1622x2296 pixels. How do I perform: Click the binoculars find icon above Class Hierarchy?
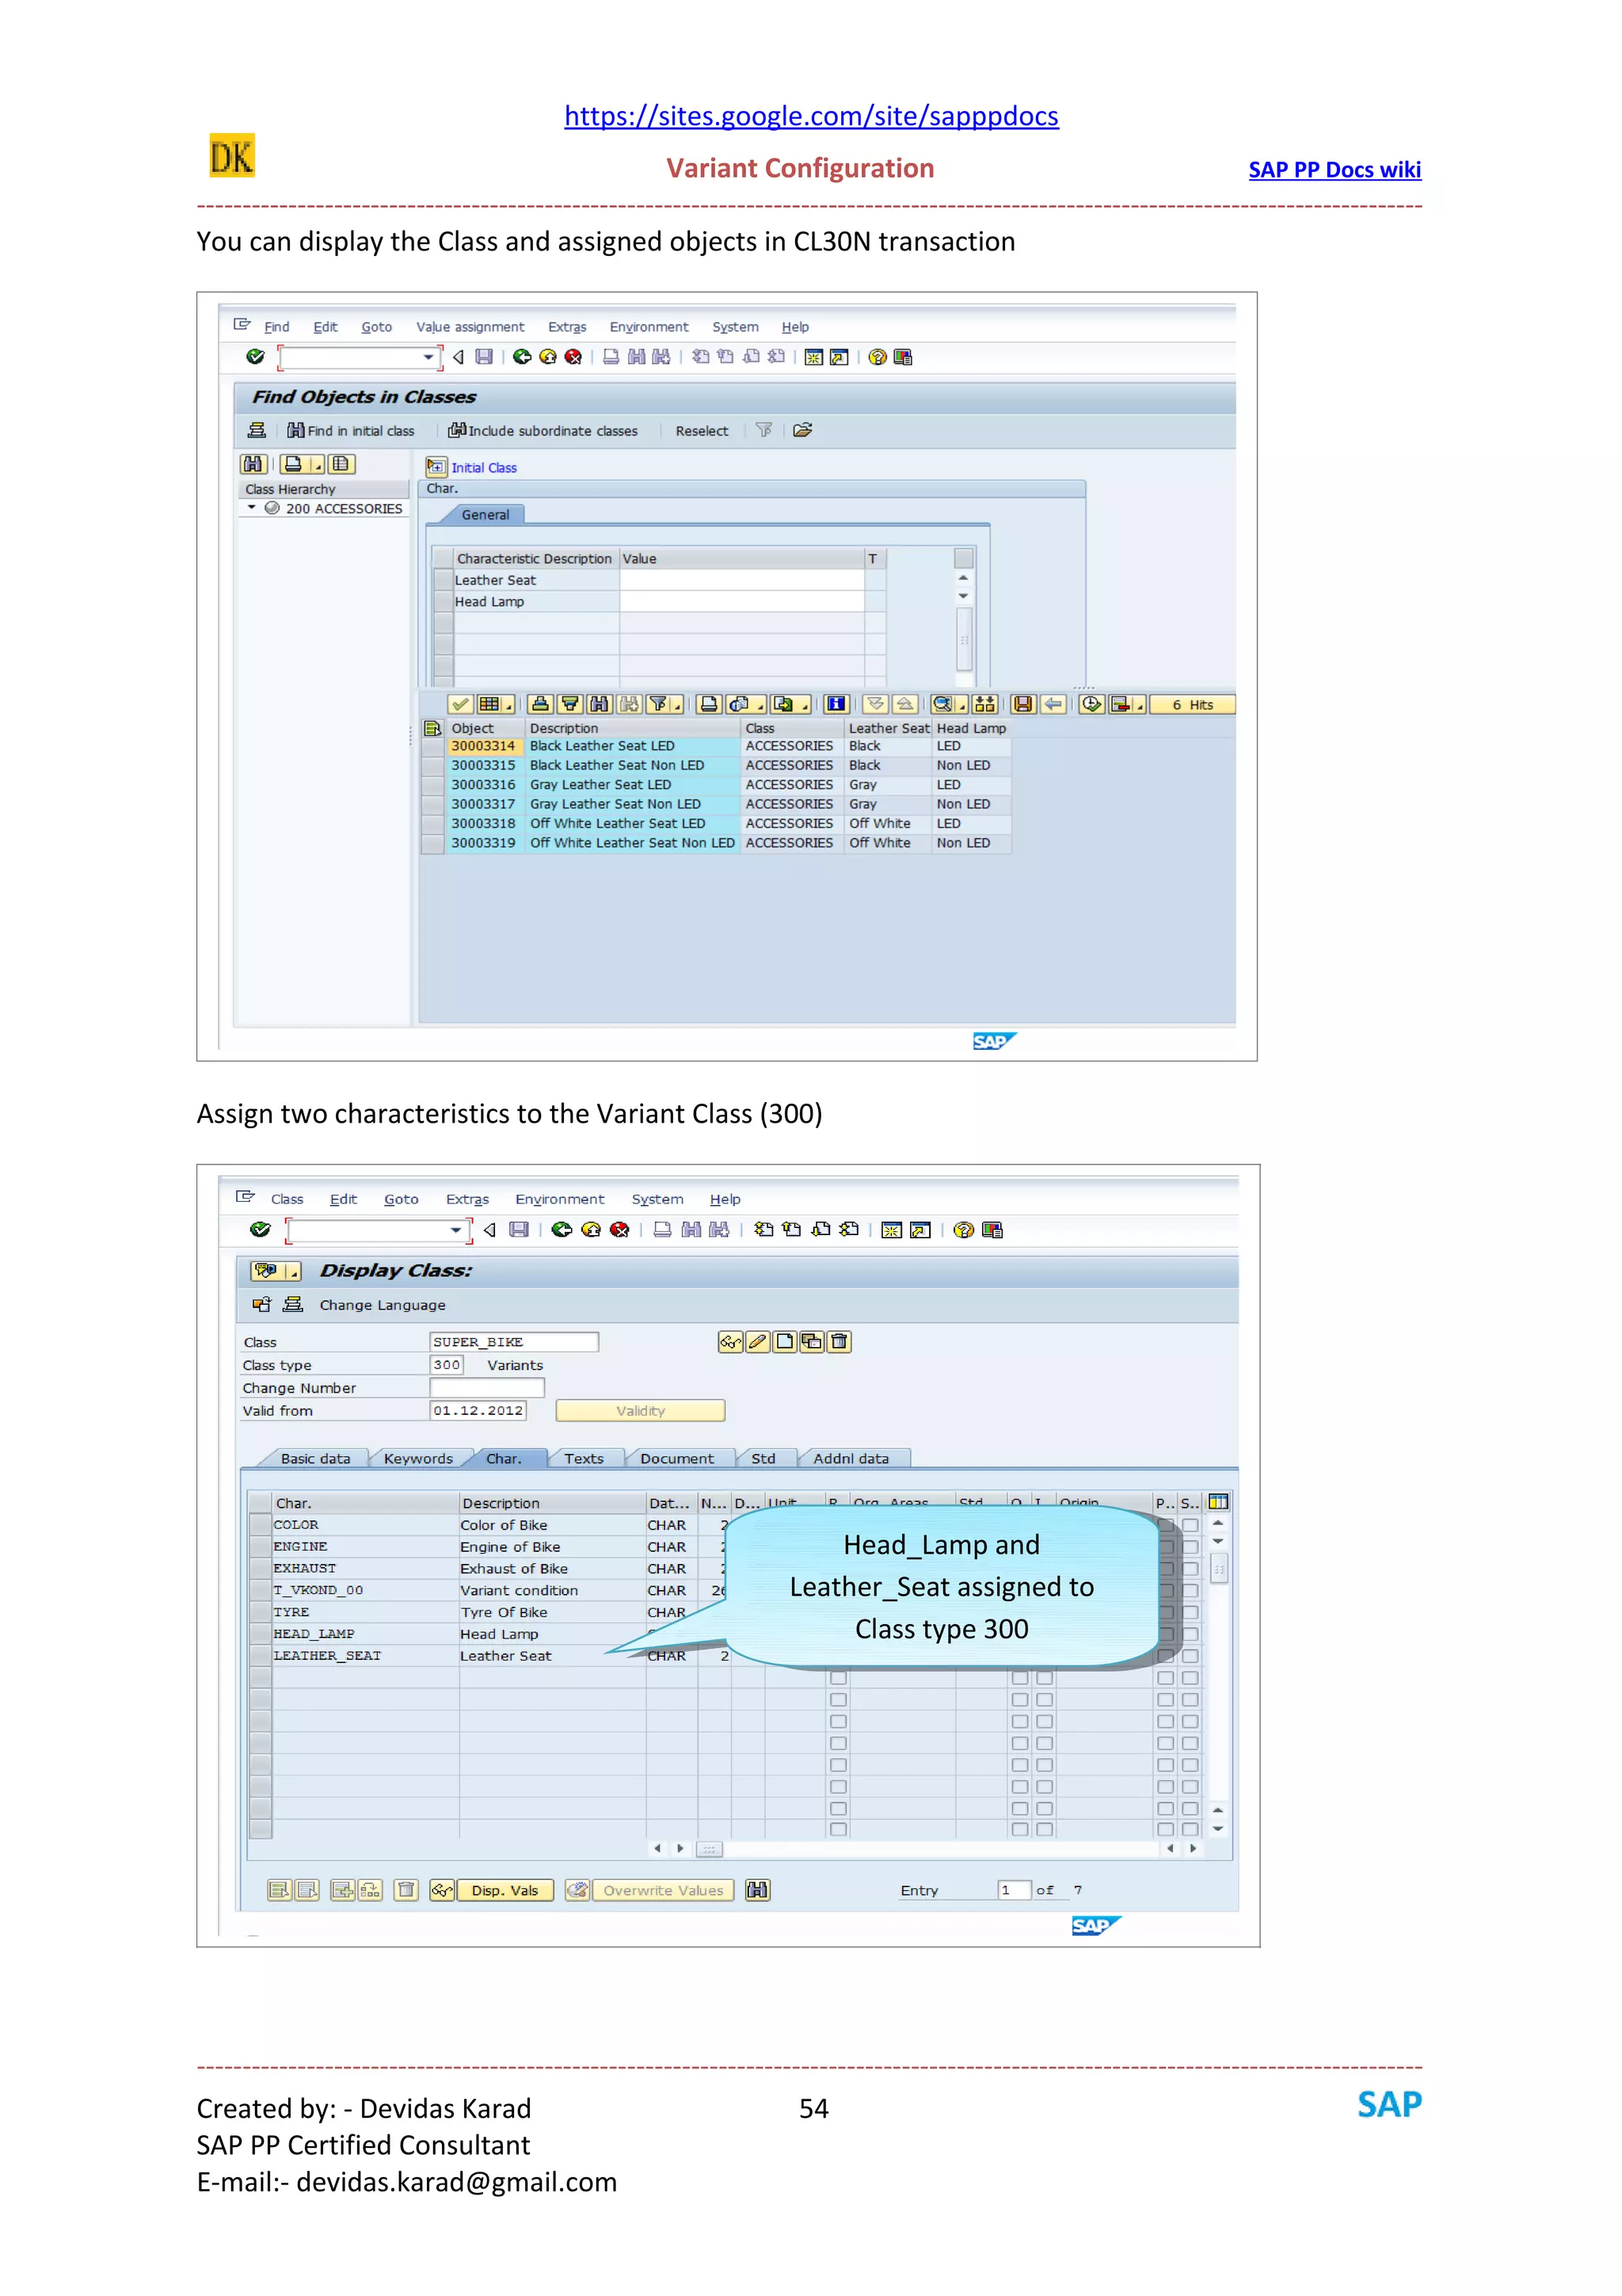(x=254, y=464)
